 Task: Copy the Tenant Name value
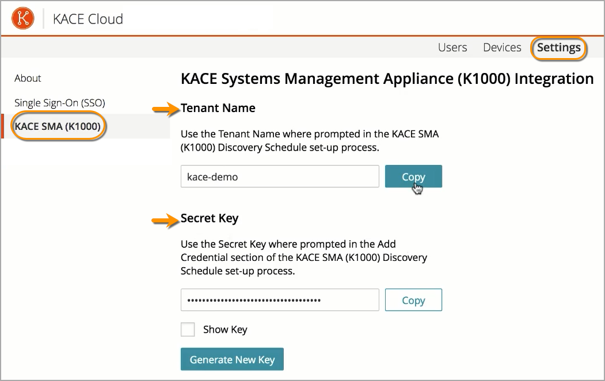413,176
